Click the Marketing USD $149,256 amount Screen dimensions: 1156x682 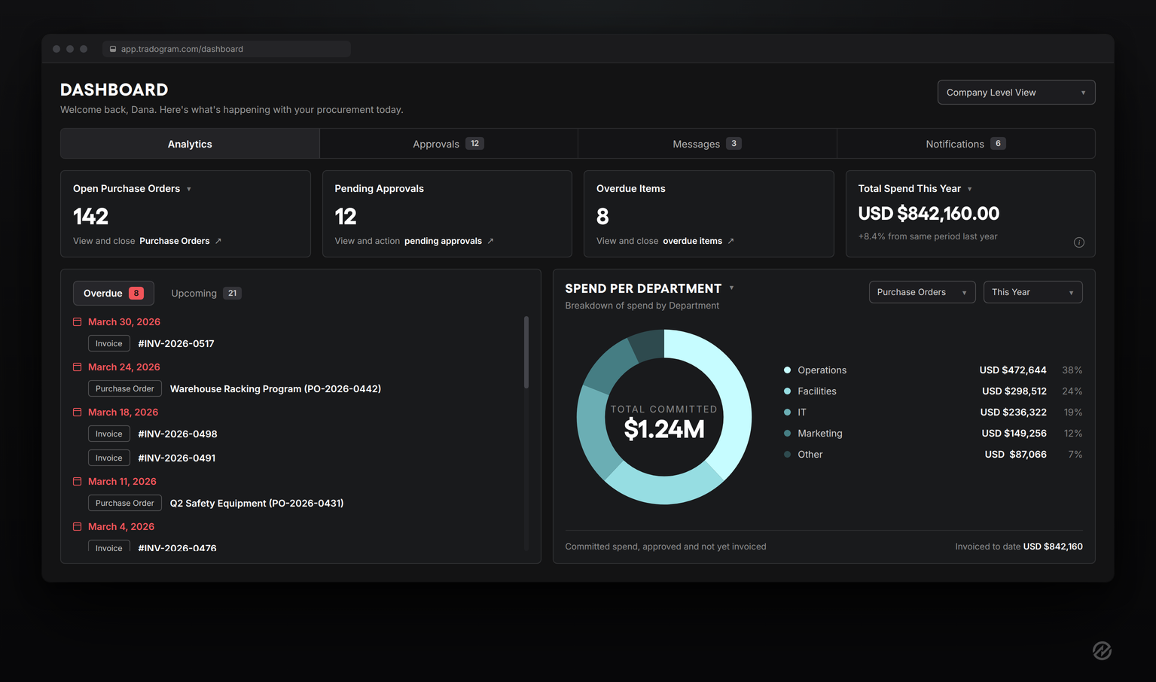[1014, 433]
